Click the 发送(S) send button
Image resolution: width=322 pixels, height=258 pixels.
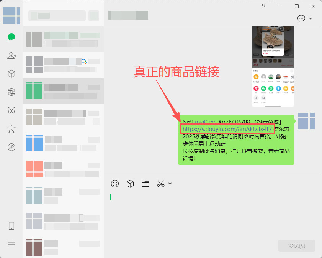pos(296,246)
